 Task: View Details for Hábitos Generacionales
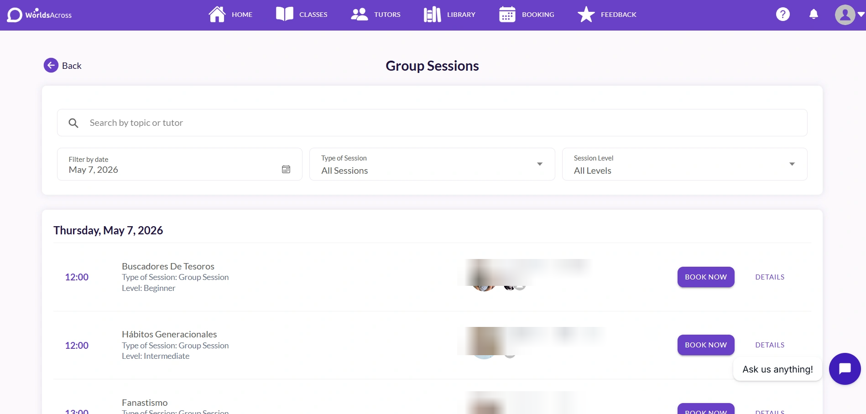[x=770, y=345]
